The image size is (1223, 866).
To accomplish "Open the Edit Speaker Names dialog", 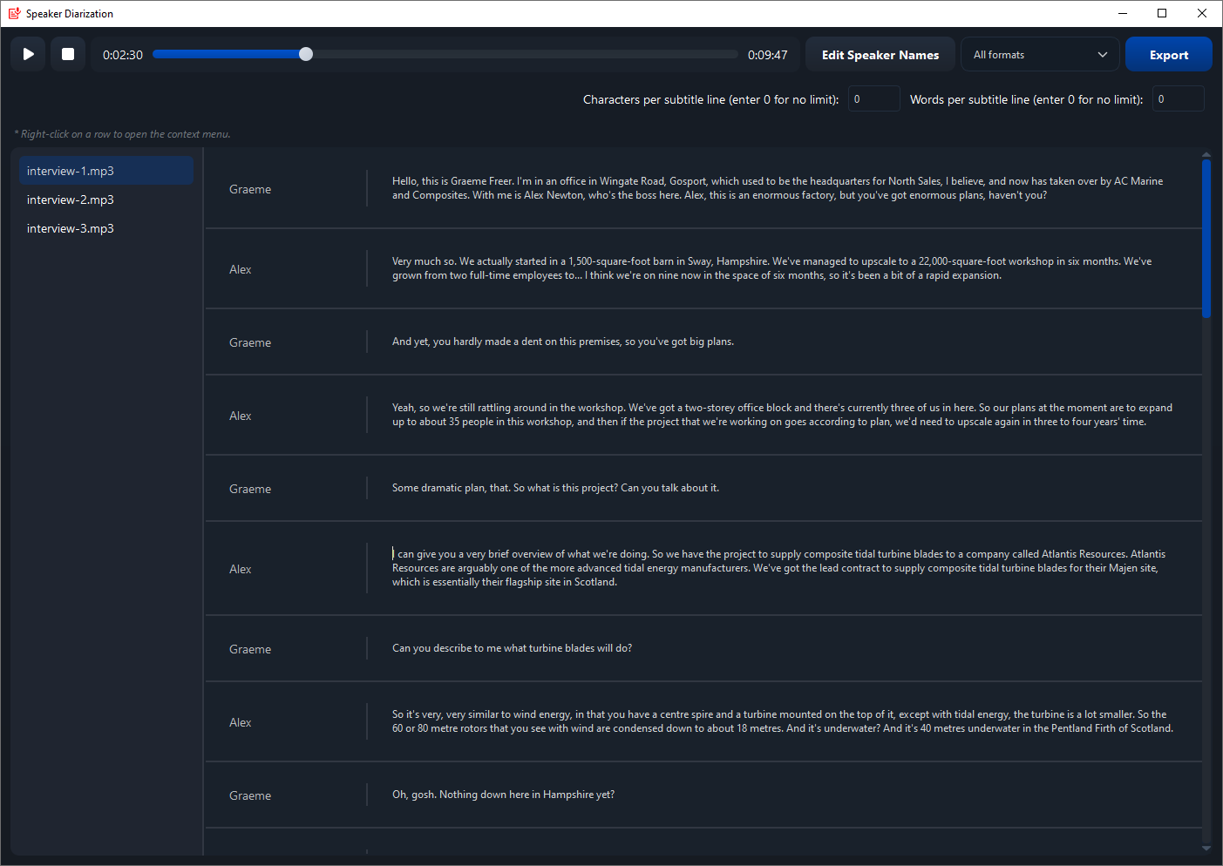I will point(880,54).
